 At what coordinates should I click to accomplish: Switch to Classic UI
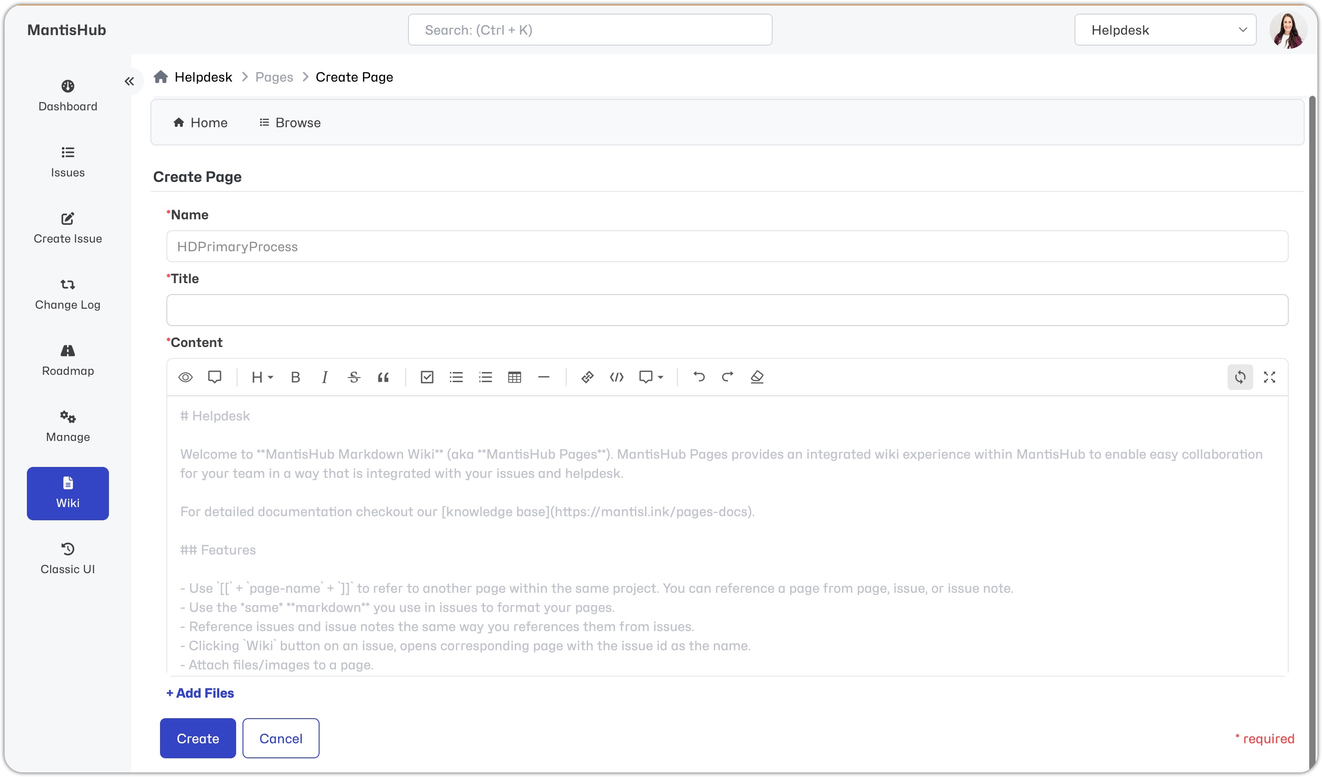tap(67, 559)
